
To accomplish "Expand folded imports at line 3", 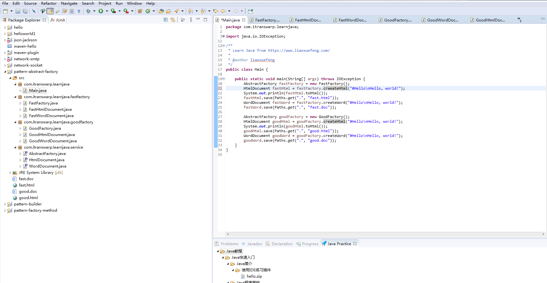I will pos(224,36).
